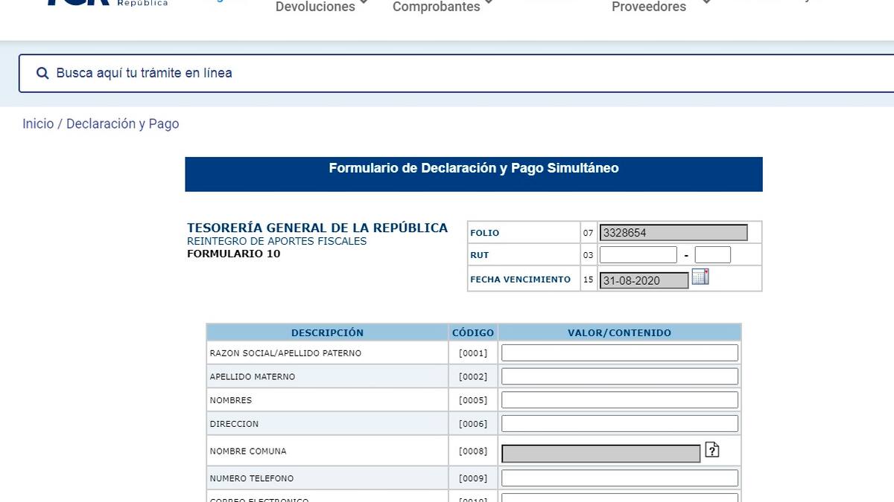Click the Declaración y Pago breadcrumb
Image resolution: width=894 pixels, height=502 pixels.
coord(123,123)
